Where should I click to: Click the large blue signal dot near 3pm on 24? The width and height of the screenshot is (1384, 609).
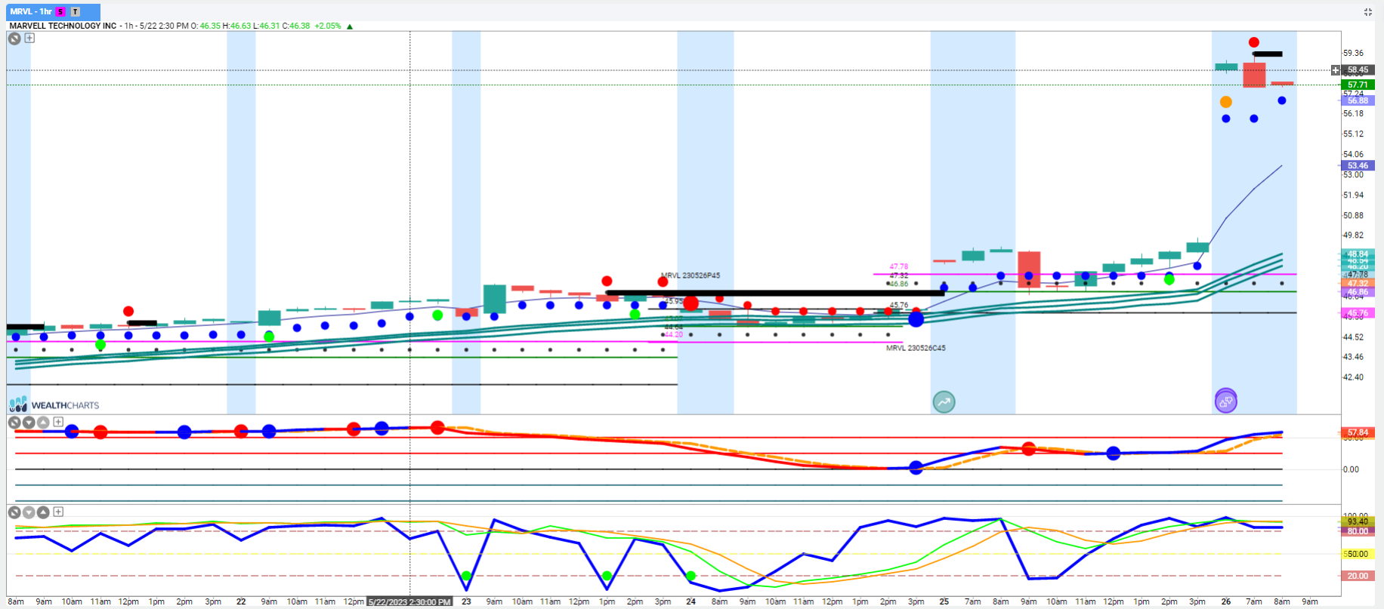point(916,319)
